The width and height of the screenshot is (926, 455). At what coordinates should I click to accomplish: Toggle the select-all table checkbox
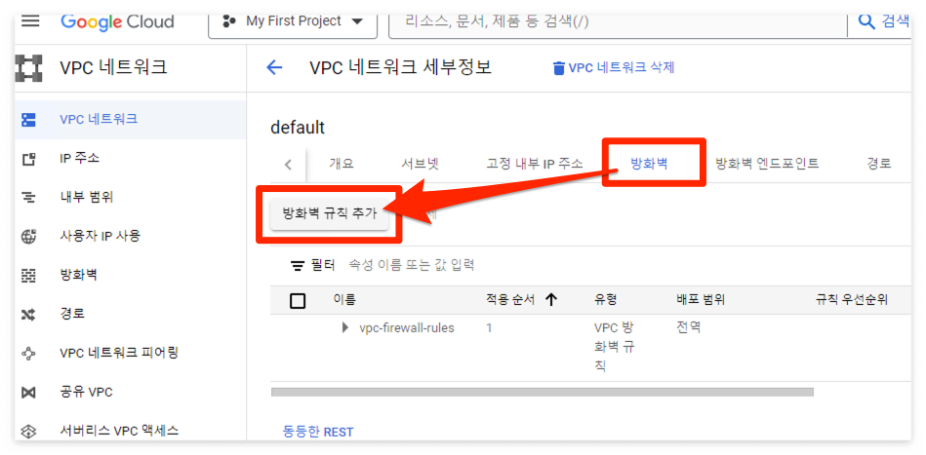click(298, 301)
